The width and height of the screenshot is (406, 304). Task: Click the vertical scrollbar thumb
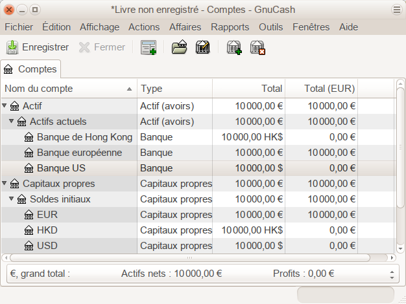[x=400, y=147]
